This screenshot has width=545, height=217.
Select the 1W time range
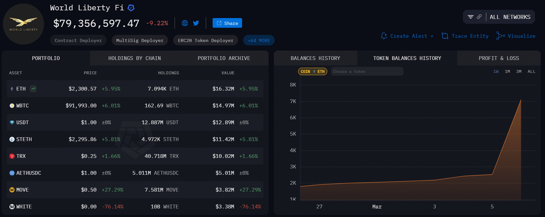(496, 71)
